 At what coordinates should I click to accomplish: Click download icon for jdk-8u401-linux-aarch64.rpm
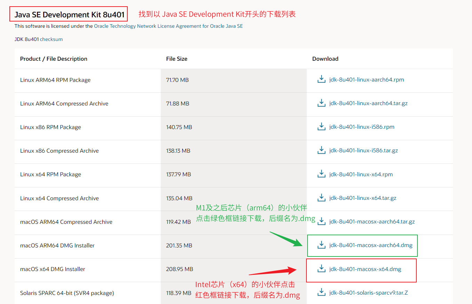tap(321, 79)
